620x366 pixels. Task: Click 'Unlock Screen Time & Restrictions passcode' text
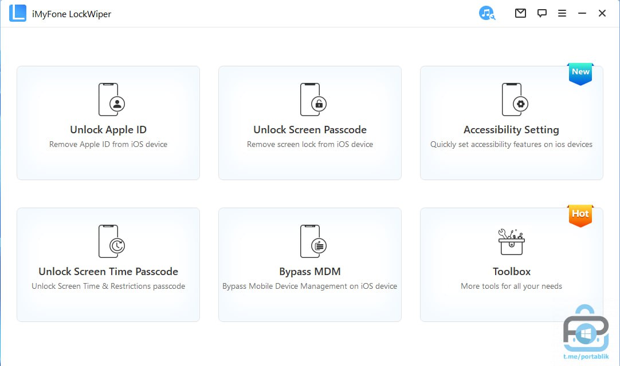(x=108, y=287)
